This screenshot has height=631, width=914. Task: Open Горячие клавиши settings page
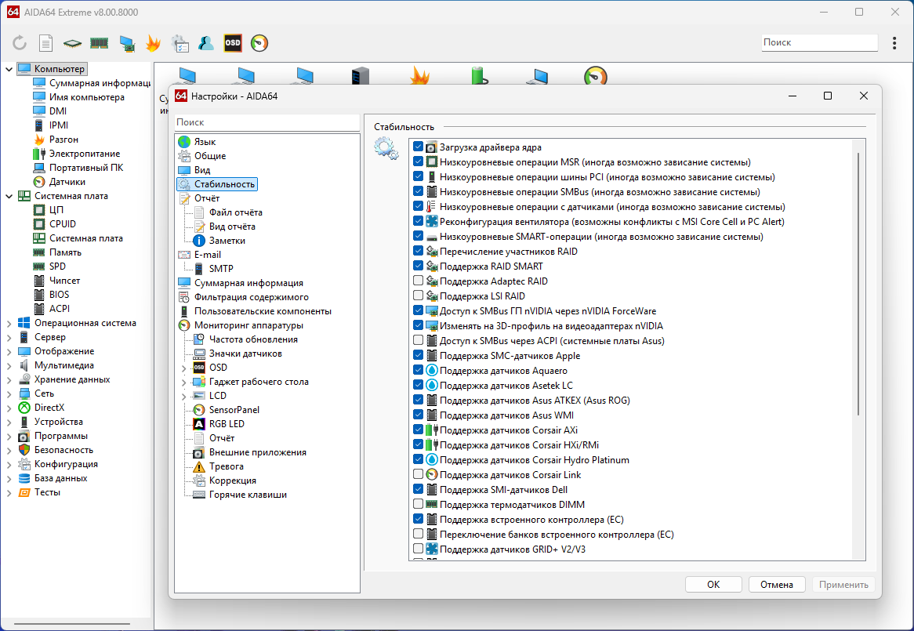(248, 495)
